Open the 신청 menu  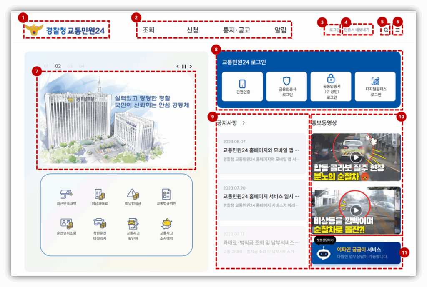click(x=193, y=30)
